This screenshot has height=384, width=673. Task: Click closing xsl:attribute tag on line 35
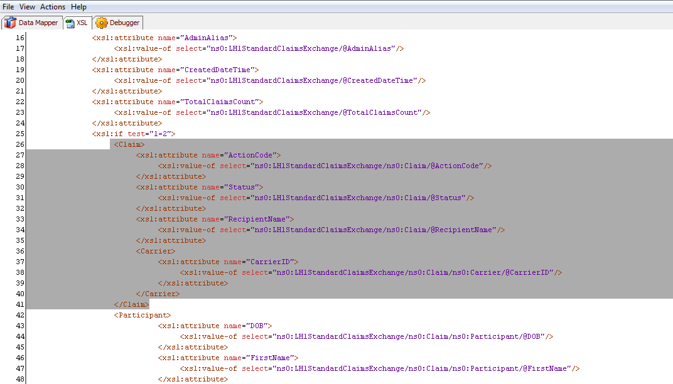click(x=171, y=241)
